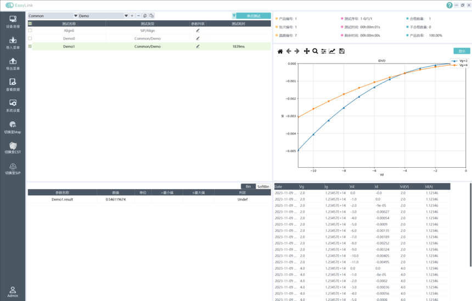The width and height of the screenshot is (472, 301).
Task: Save the plot figure
Action: coord(342,51)
